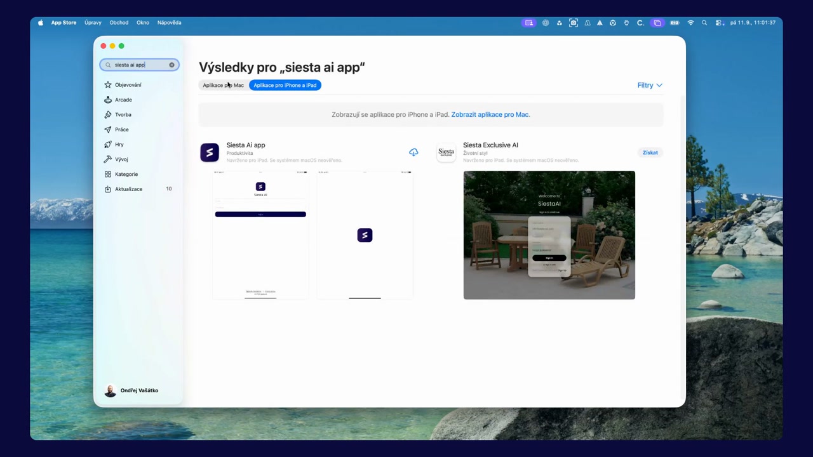This screenshot has width=813, height=457.
Task: Click the Siesta Ai app title
Action: (246, 145)
